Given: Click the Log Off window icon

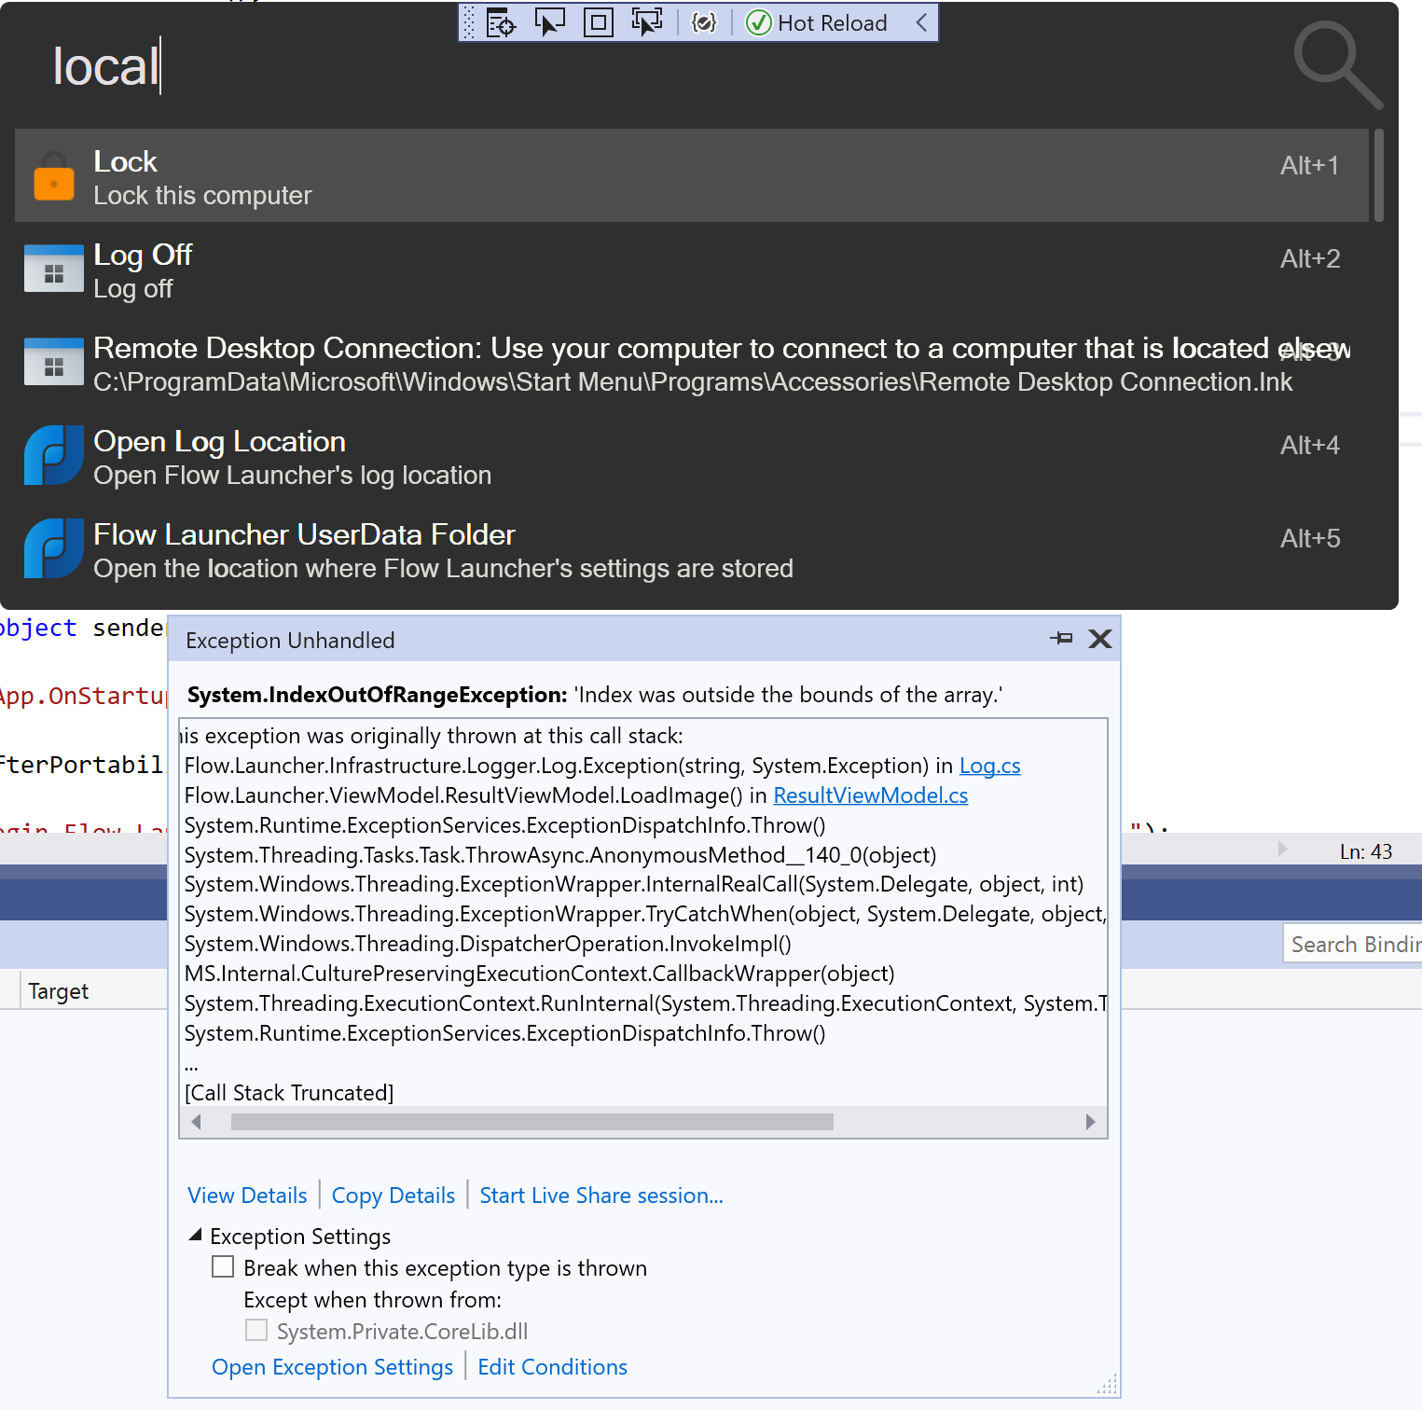Looking at the screenshot, I should click(x=54, y=269).
